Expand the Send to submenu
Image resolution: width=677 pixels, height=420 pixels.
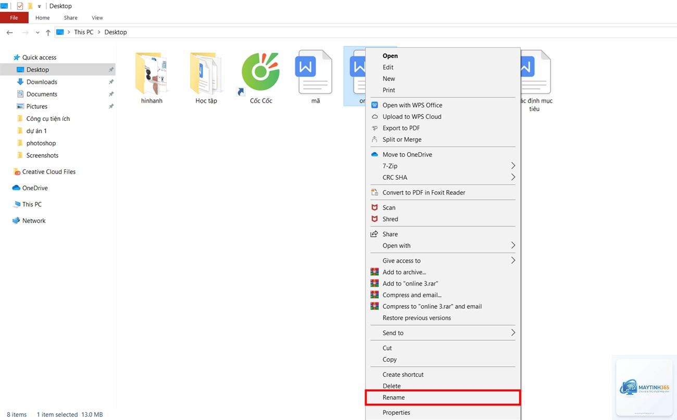pos(513,332)
